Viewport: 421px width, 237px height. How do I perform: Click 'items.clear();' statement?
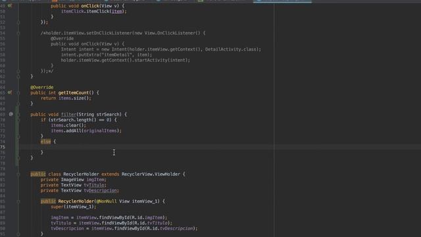click(68, 125)
